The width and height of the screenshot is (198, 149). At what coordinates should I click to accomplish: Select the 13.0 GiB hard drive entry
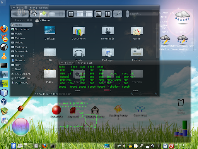(x=22, y=78)
